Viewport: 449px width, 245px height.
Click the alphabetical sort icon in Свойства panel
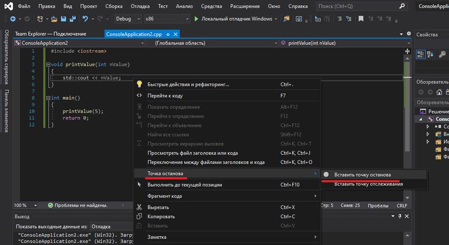(430, 54)
